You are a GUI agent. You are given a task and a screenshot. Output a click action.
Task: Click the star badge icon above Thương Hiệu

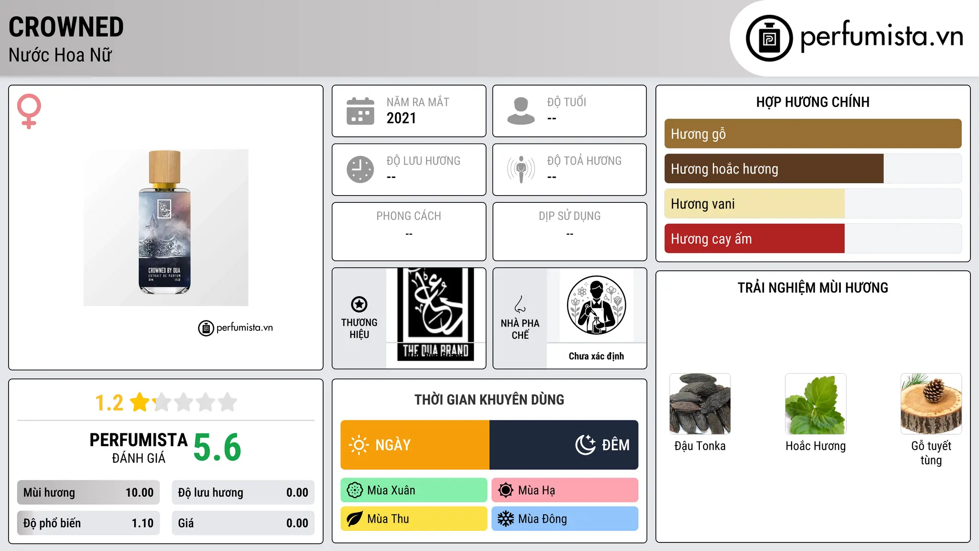coord(359,304)
